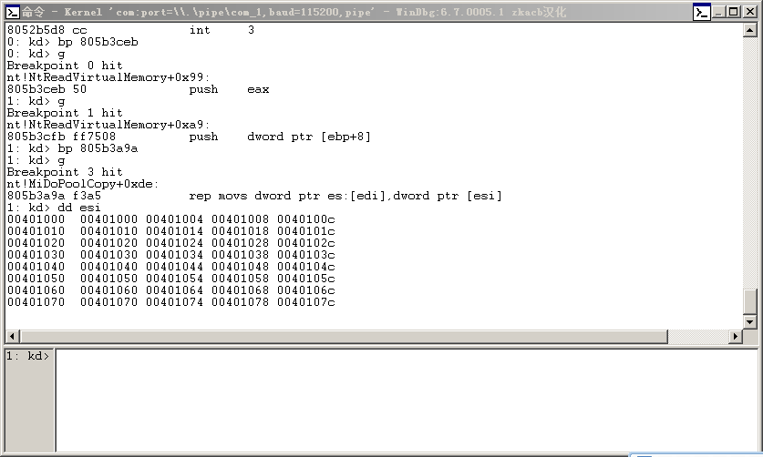Click the horizontal scrollbar right arrow
The height and width of the screenshot is (457, 763).
pos(736,336)
